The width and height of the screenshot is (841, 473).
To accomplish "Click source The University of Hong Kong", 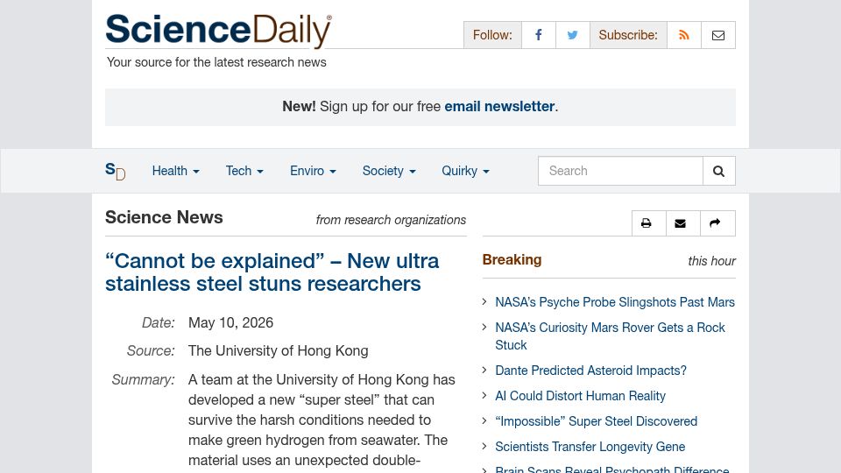I will pyautogui.click(x=278, y=350).
